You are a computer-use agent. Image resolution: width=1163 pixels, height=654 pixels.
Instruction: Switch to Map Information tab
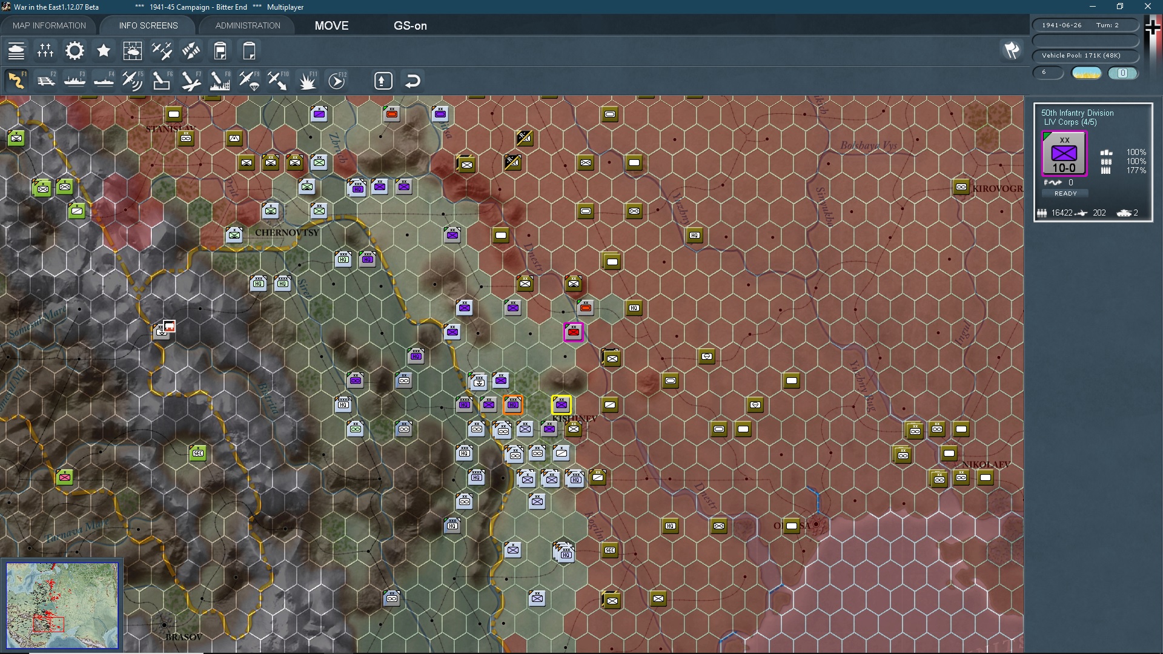click(x=49, y=25)
